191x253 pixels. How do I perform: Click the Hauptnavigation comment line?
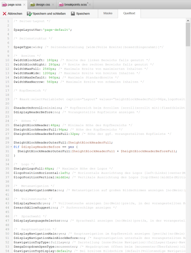pyautogui.click(x=35, y=229)
